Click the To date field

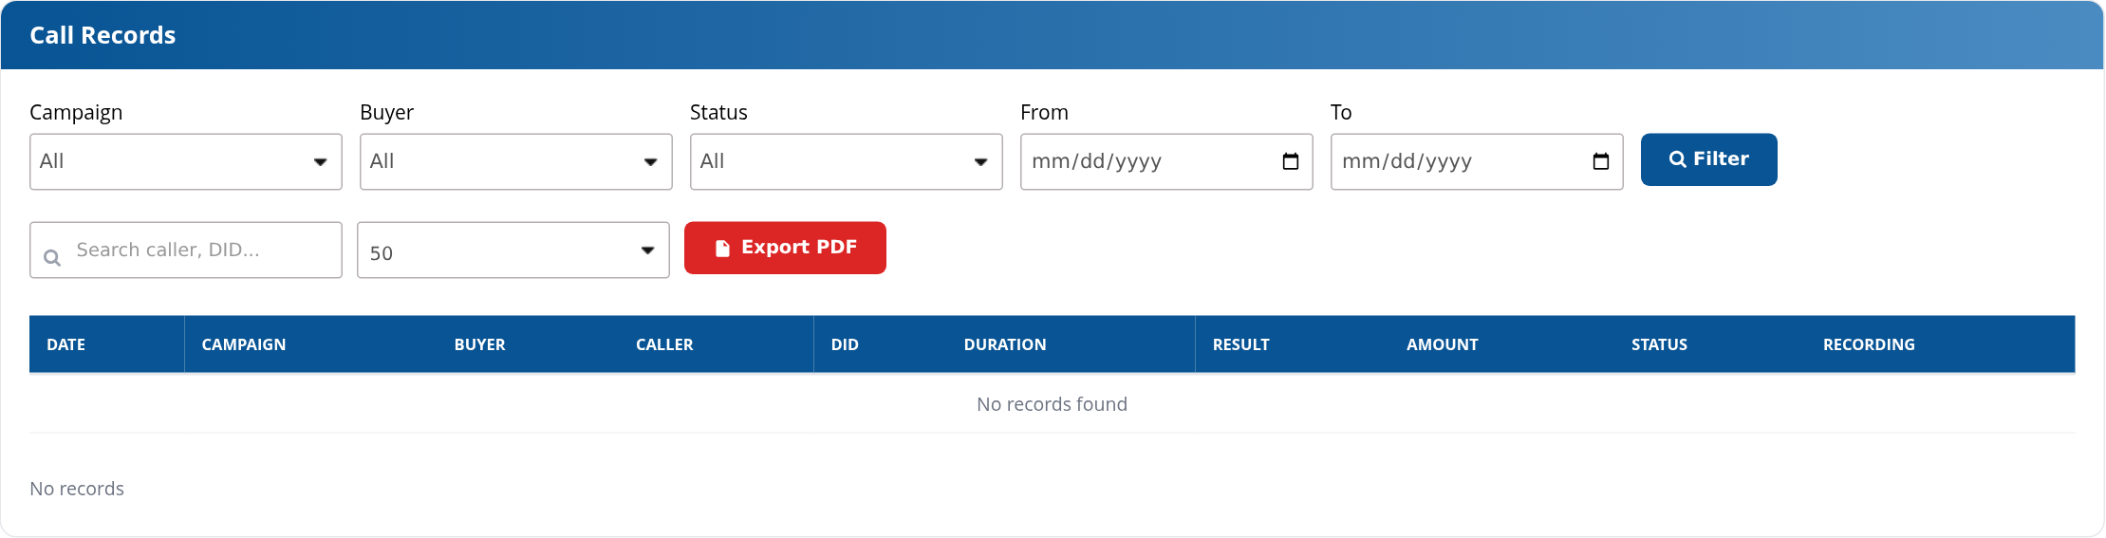pyautogui.click(x=1477, y=161)
